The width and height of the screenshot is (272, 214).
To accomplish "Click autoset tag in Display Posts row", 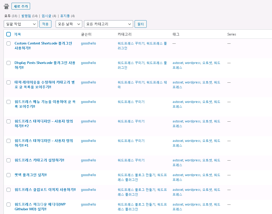I will click(178, 63).
